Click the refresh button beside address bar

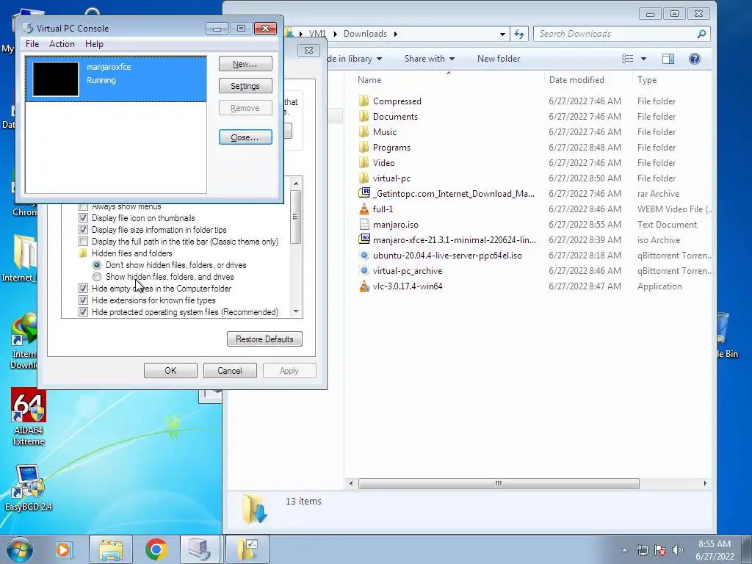[519, 34]
